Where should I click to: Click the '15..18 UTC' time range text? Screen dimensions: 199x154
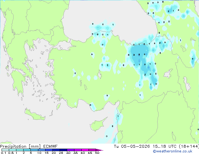pos(164,146)
